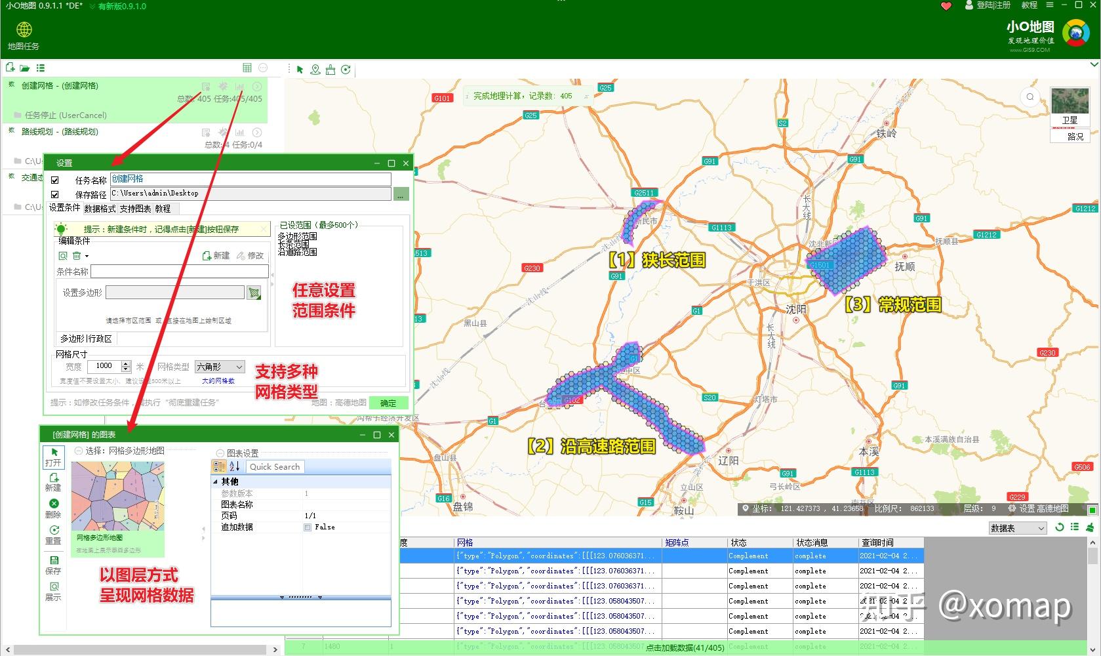
Task: Click the table grid icon above task list
Action: click(247, 68)
